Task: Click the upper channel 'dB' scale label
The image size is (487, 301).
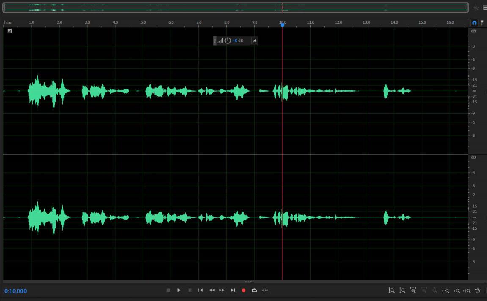Action: (473, 31)
